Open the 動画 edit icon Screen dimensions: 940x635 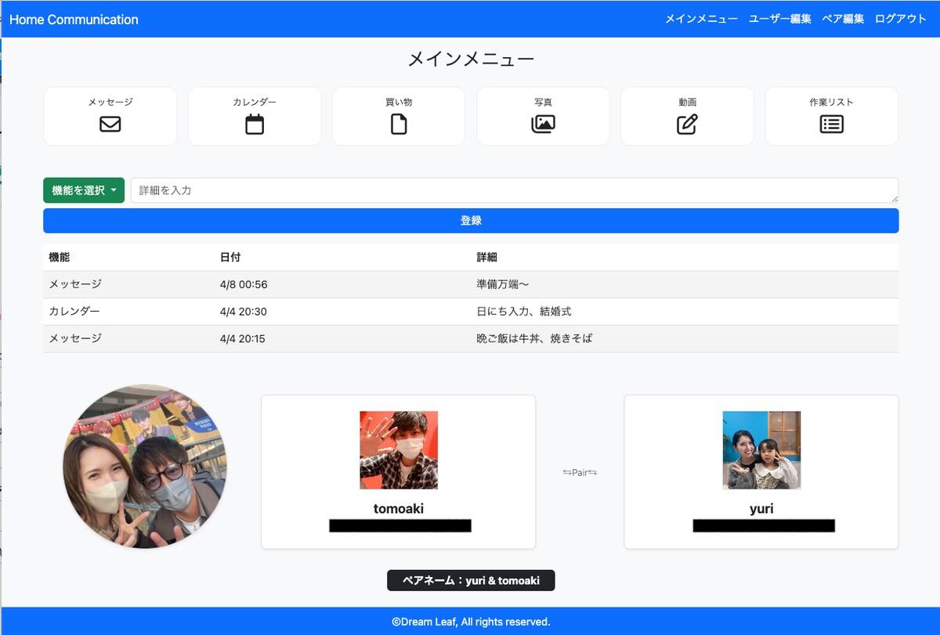(687, 124)
